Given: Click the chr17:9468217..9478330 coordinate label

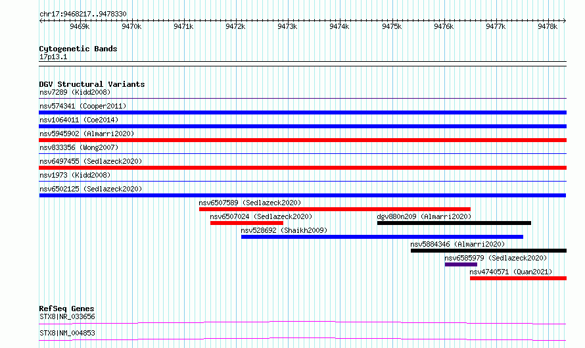Looking at the screenshot, I should 83,14.
